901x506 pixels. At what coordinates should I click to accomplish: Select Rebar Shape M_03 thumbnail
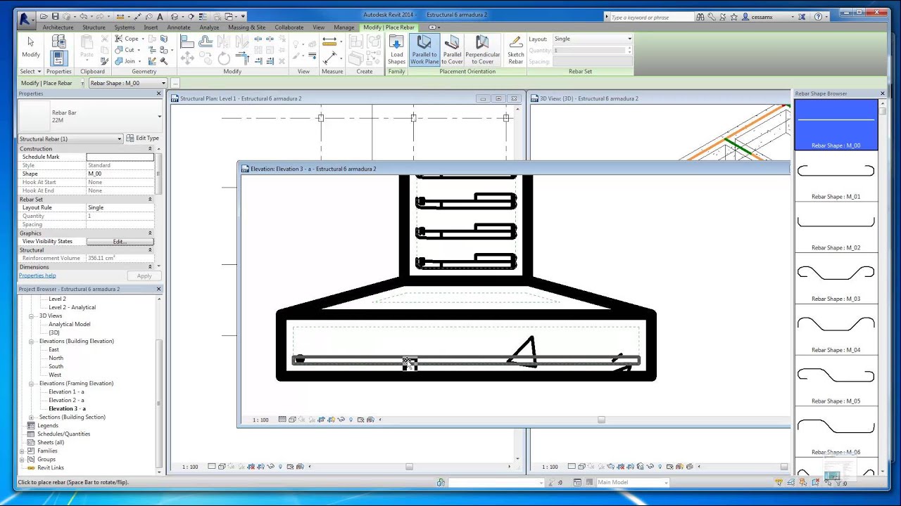pyautogui.click(x=836, y=278)
